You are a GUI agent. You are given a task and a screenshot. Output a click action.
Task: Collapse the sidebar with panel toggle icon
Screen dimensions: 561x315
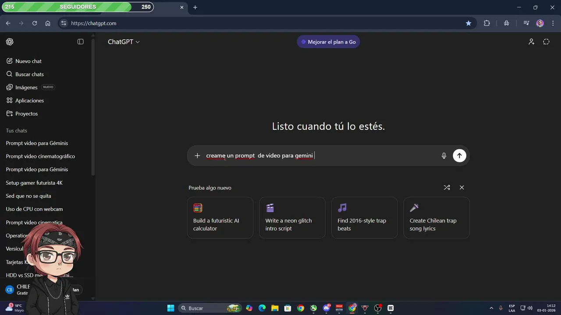tap(80, 42)
